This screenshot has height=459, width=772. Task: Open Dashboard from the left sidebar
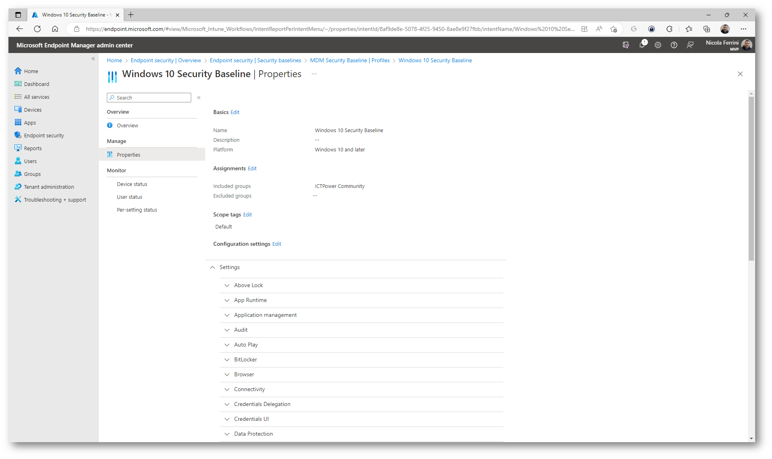[x=37, y=84]
